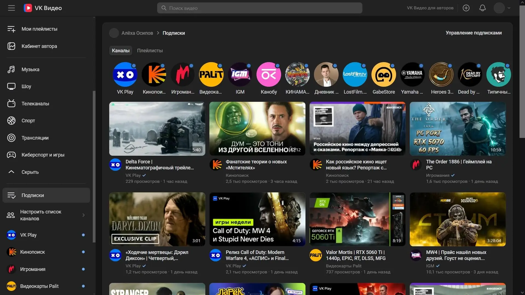The height and width of the screenshot is (295, 525).
Task: Play The Order 1886 video thumbnail
Action: (458, 129)
